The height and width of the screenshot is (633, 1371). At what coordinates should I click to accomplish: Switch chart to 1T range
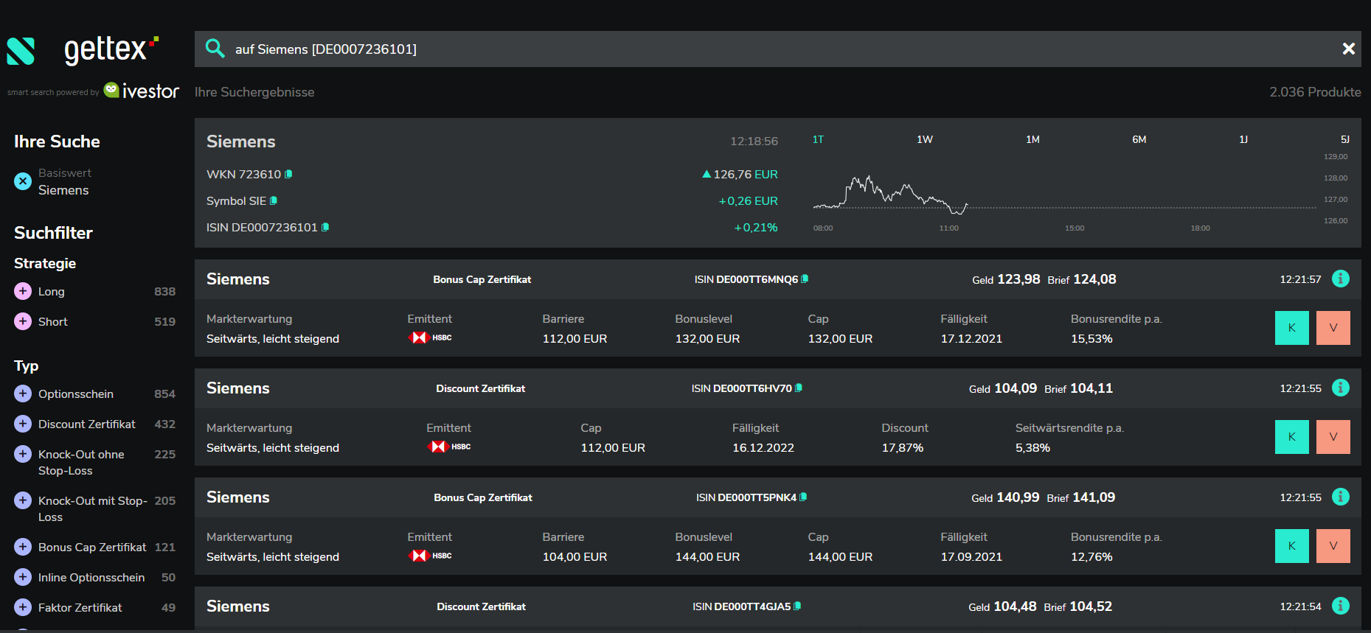point(818,139)
